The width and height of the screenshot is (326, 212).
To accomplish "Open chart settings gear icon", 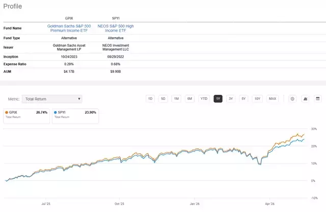I will (292, 99).
